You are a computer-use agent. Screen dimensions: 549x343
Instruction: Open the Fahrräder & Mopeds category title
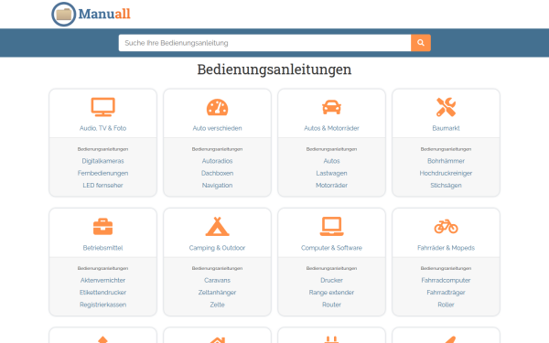pyautogui.click(x=446, y=248)
